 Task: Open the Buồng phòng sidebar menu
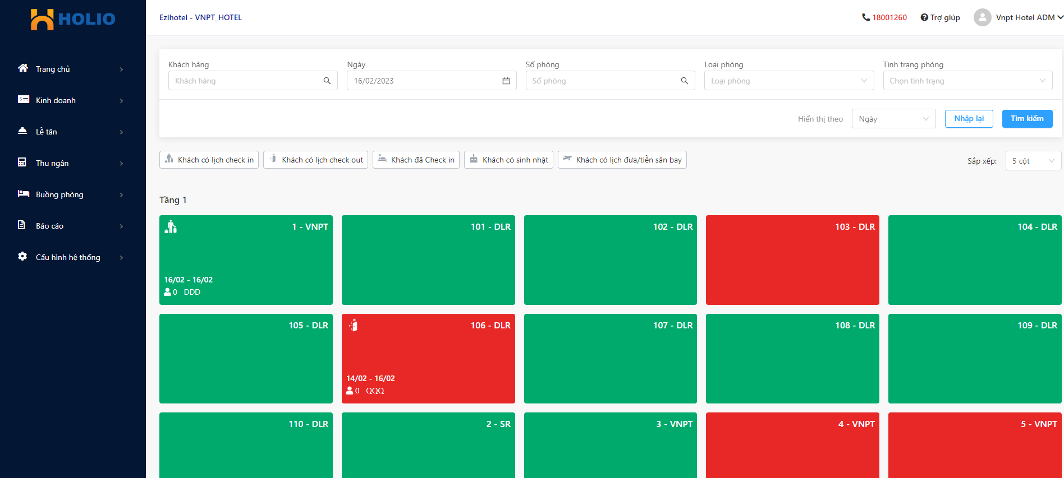pyautogui.click(x=70, y=194)
